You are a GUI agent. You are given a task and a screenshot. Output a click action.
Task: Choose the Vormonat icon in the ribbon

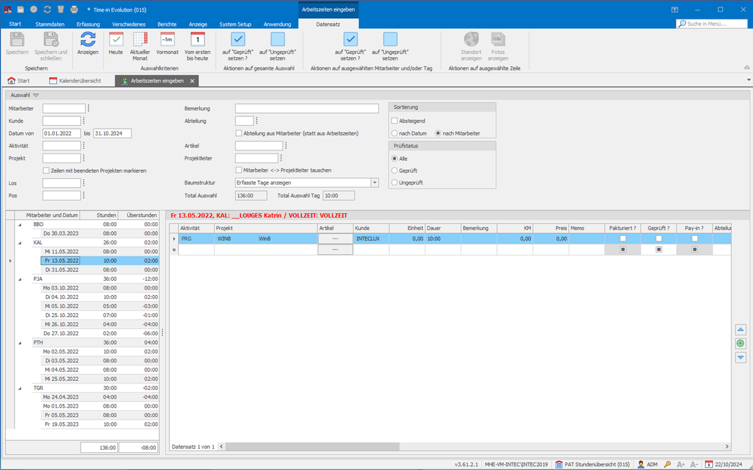[x=168, y=41]
